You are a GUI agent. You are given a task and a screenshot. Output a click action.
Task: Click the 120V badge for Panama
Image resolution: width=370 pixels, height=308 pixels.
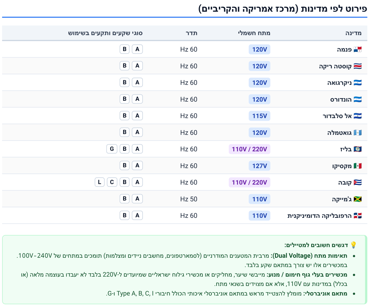pyautogui.click(x=259, y=49)
